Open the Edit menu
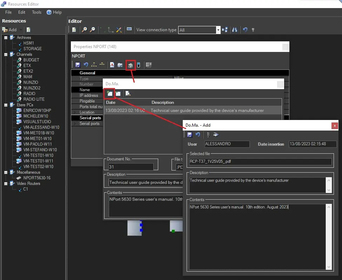This screenshot has width=342, height=280. pyautogui.click(x=22, y=12)
